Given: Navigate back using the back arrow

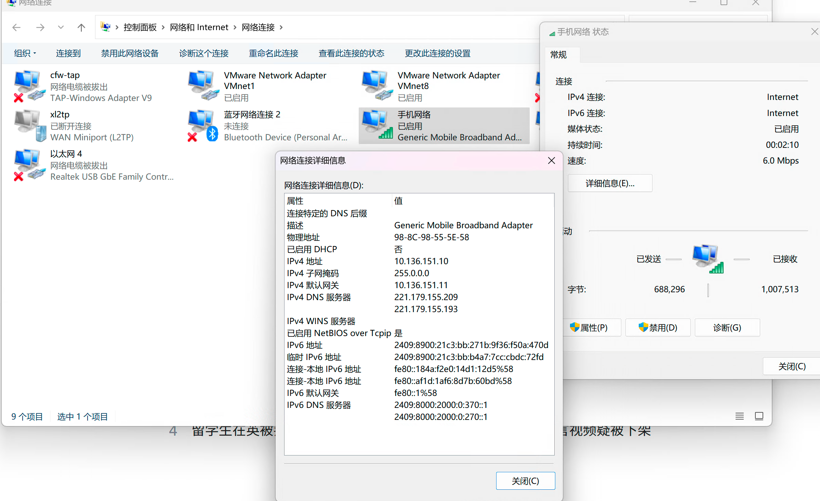Looking at the screenshot, I should coord(16,27).
